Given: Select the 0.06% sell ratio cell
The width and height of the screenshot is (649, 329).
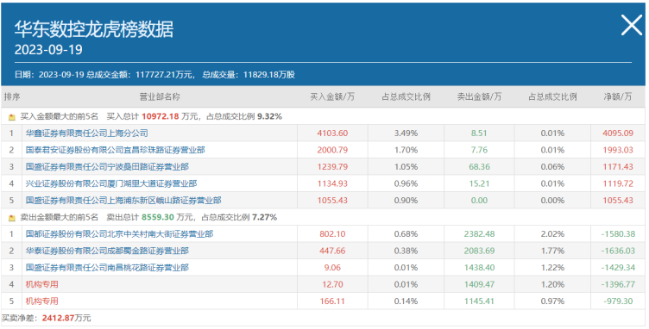Looking at the screenshot, I should 552,167.
